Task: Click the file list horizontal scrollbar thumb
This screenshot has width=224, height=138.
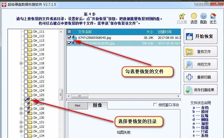Action: click(x=80, y=96)
